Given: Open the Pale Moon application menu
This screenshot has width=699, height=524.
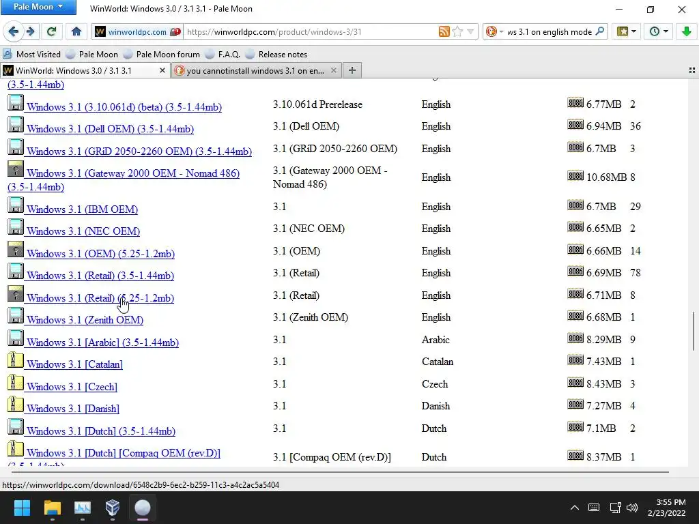Looking at the screenshot, I should pos(38,7).
